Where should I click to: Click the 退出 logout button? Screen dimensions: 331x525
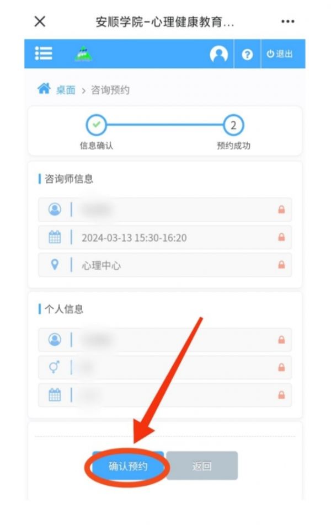tap(280, 54)
